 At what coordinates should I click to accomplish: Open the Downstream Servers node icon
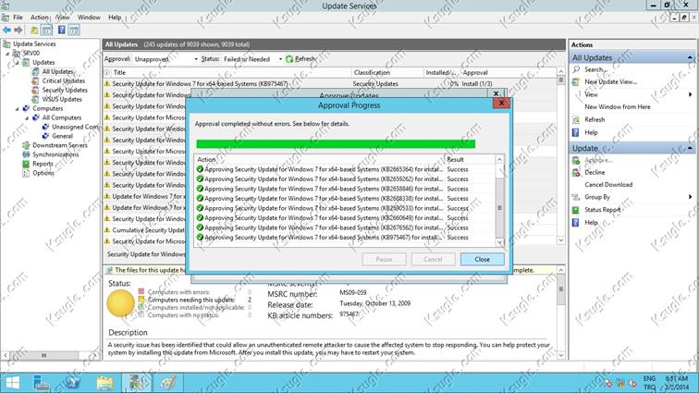coord(26,145)
